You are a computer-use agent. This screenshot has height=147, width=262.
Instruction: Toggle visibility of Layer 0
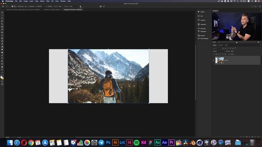[214, 60]
